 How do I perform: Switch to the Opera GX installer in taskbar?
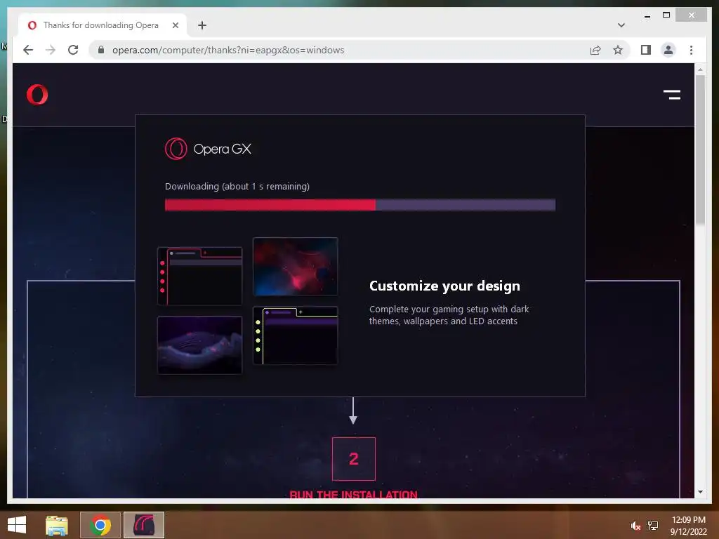click(x=143, y=525)
